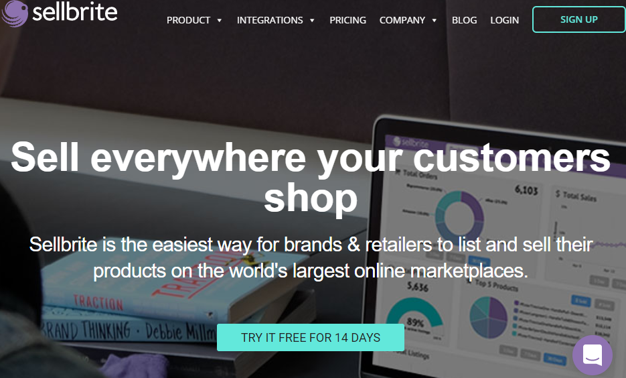The image size is (626, 378).
Task: Open the Product menu item
Action: (188, 20)
